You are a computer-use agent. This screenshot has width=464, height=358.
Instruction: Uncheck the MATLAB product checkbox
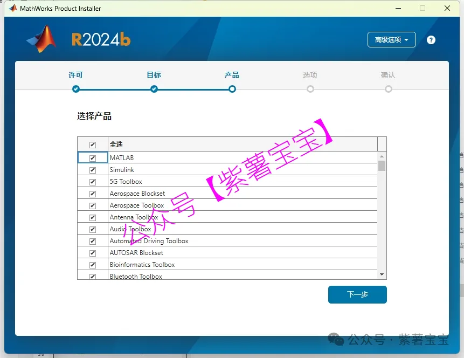93,158
